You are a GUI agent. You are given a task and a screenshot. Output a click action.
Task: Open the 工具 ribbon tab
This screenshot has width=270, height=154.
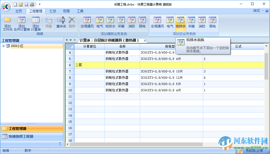[80, 11]
